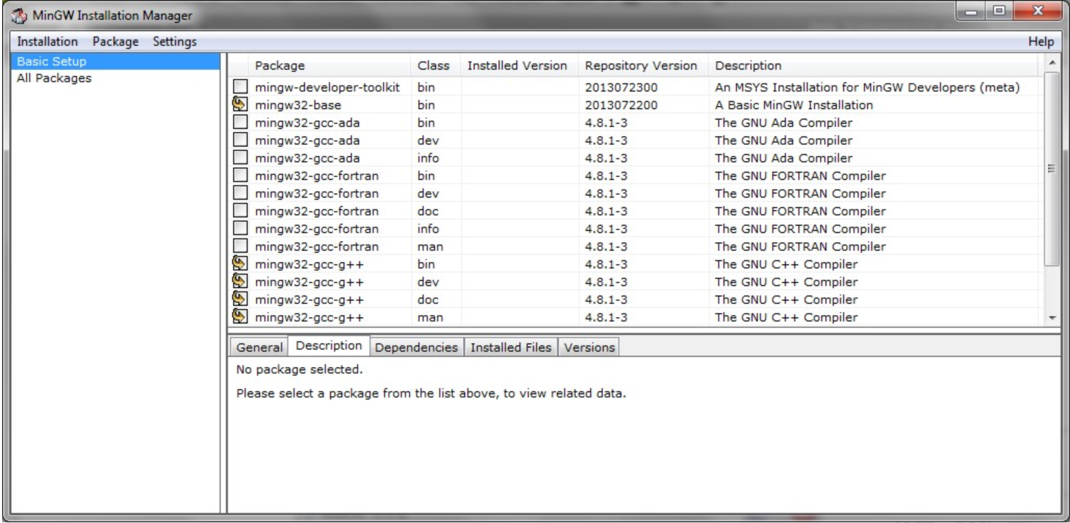This screenshot has width=1070, height=523.
Task: Mark mingw32-gcc-ada bin for installation
Action: pos(241,123)
